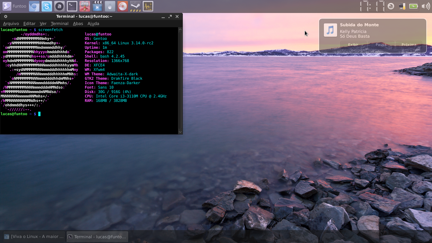Click the battery indicator in system tray

413,6
